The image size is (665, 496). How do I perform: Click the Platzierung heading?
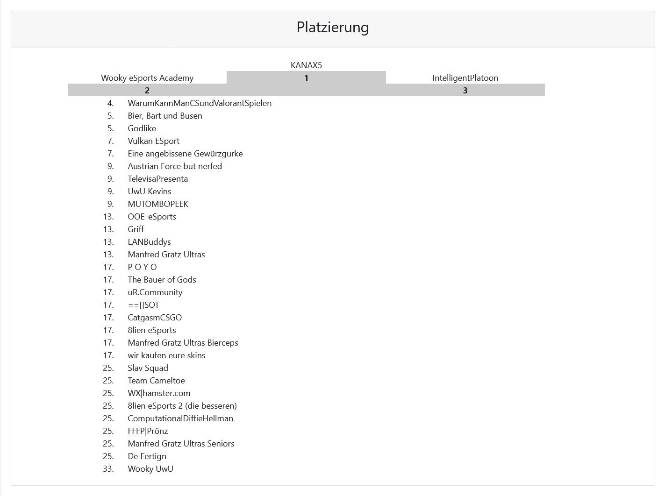coord(332,27)
